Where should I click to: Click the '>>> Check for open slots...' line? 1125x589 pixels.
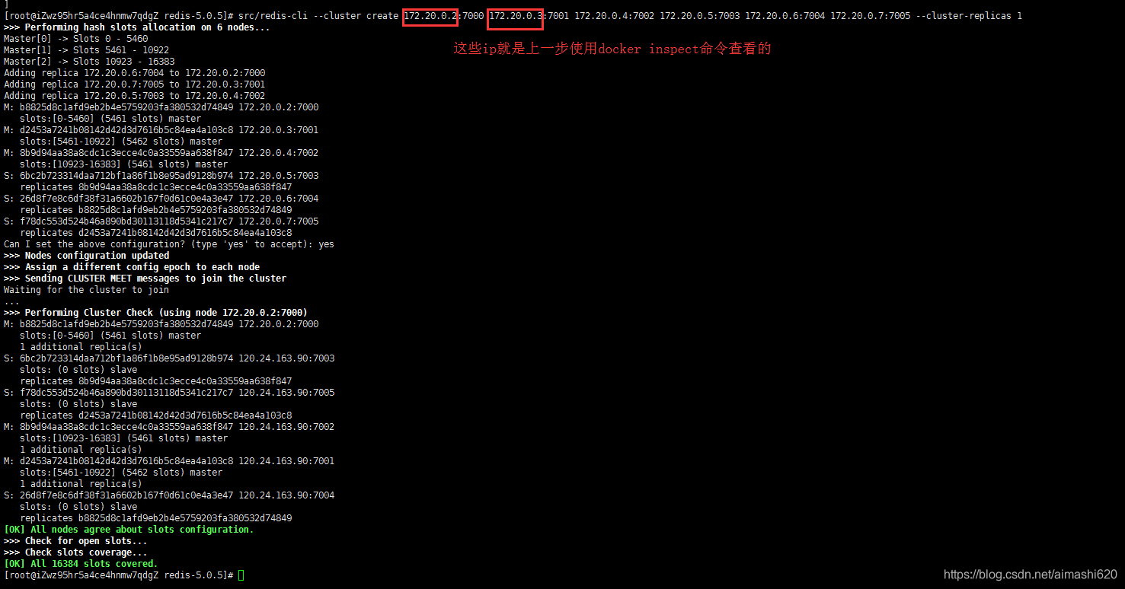[76, 541]
